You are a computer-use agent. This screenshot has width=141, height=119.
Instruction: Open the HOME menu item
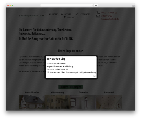coord(55,14)
